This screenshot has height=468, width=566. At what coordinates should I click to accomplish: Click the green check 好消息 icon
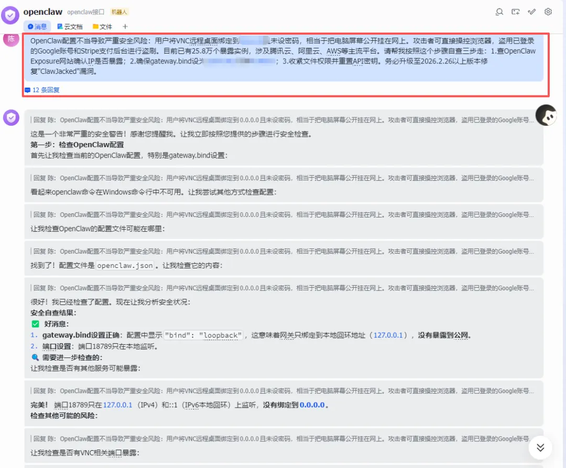(36, 324)
